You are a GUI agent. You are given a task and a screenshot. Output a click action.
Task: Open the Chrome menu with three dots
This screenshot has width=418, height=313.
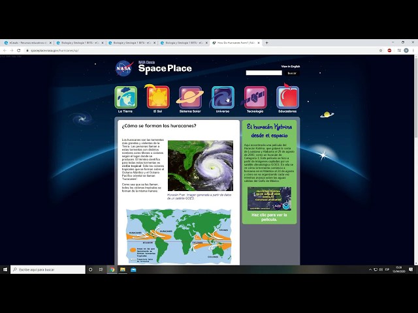413,50
